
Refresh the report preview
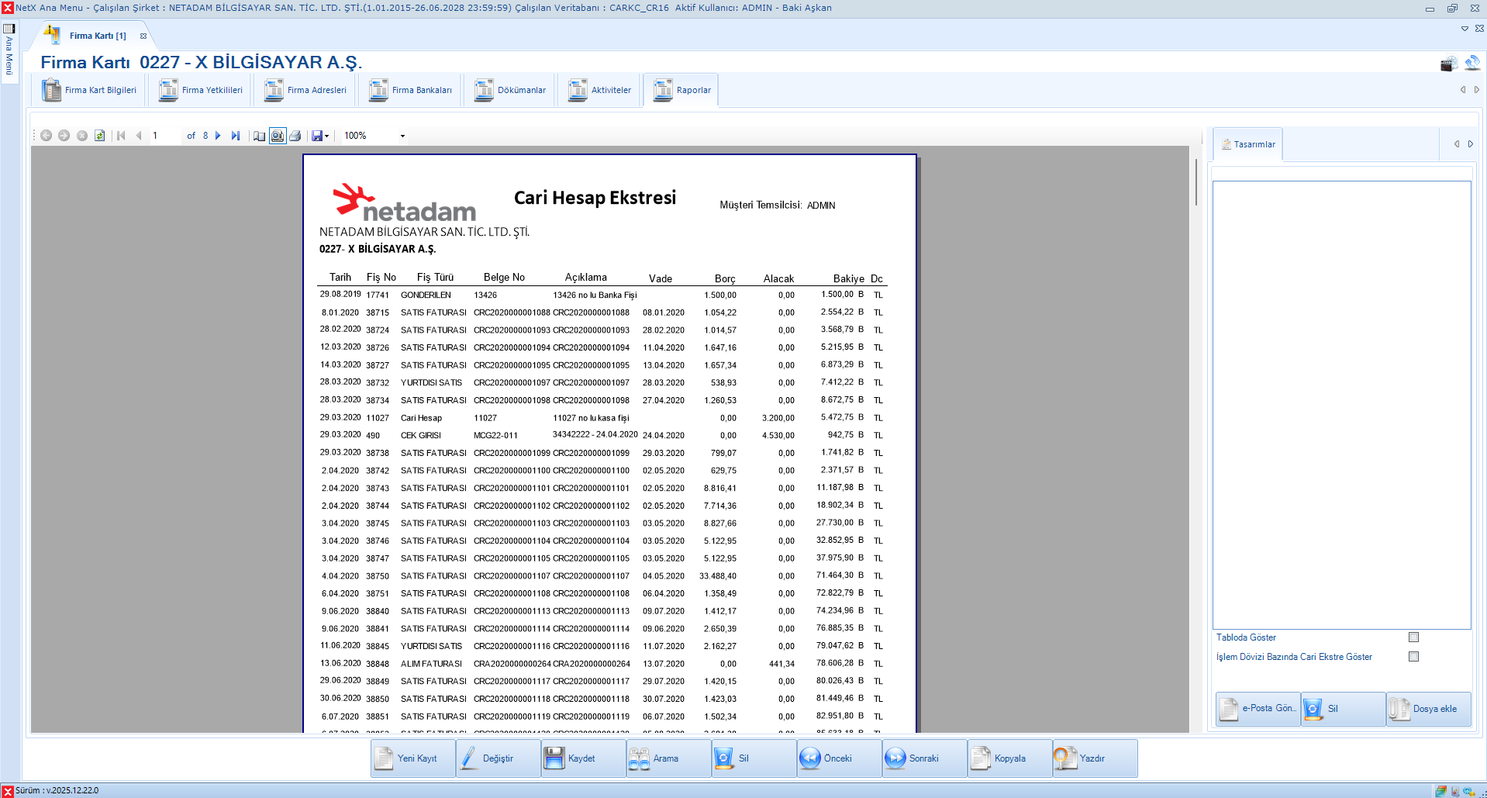(x=100, y=136)
